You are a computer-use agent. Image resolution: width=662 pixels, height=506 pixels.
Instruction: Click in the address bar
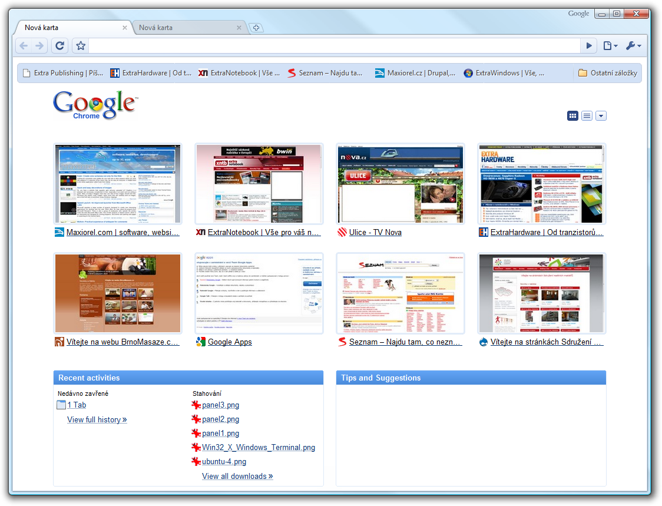pyautogui.click(x=335, y=45)
